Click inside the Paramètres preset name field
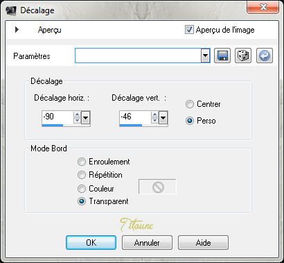Viewport: 284px width, 263px height. pos(138,56)
